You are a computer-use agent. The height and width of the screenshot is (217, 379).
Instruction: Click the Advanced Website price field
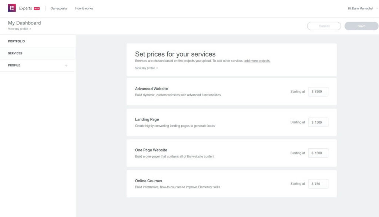click(318, 92)
